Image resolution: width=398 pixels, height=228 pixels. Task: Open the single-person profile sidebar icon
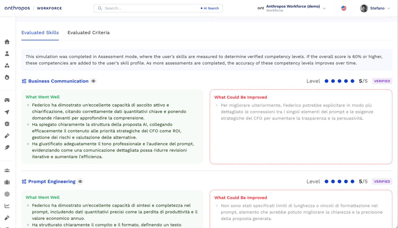click(x=7, y=54)
